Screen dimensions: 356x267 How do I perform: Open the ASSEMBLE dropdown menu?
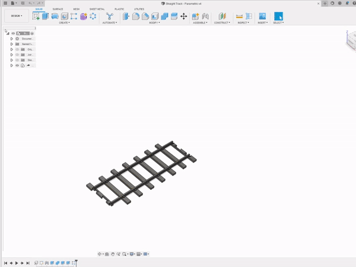(200, 23)
